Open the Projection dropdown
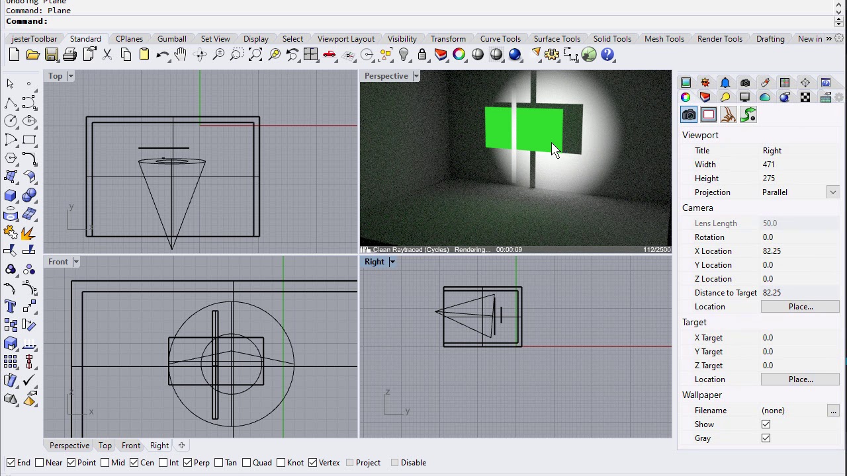The width and height of the screenshot is (847, 476). [x=832, y=192]
